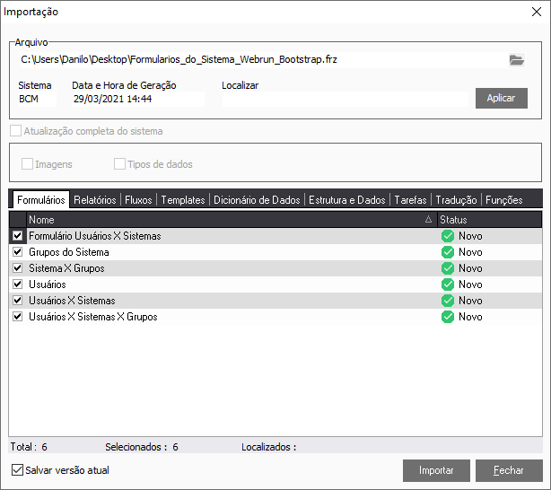Open the Tradução tab
This screenshot has height=490, width=551.
point(456,200)
